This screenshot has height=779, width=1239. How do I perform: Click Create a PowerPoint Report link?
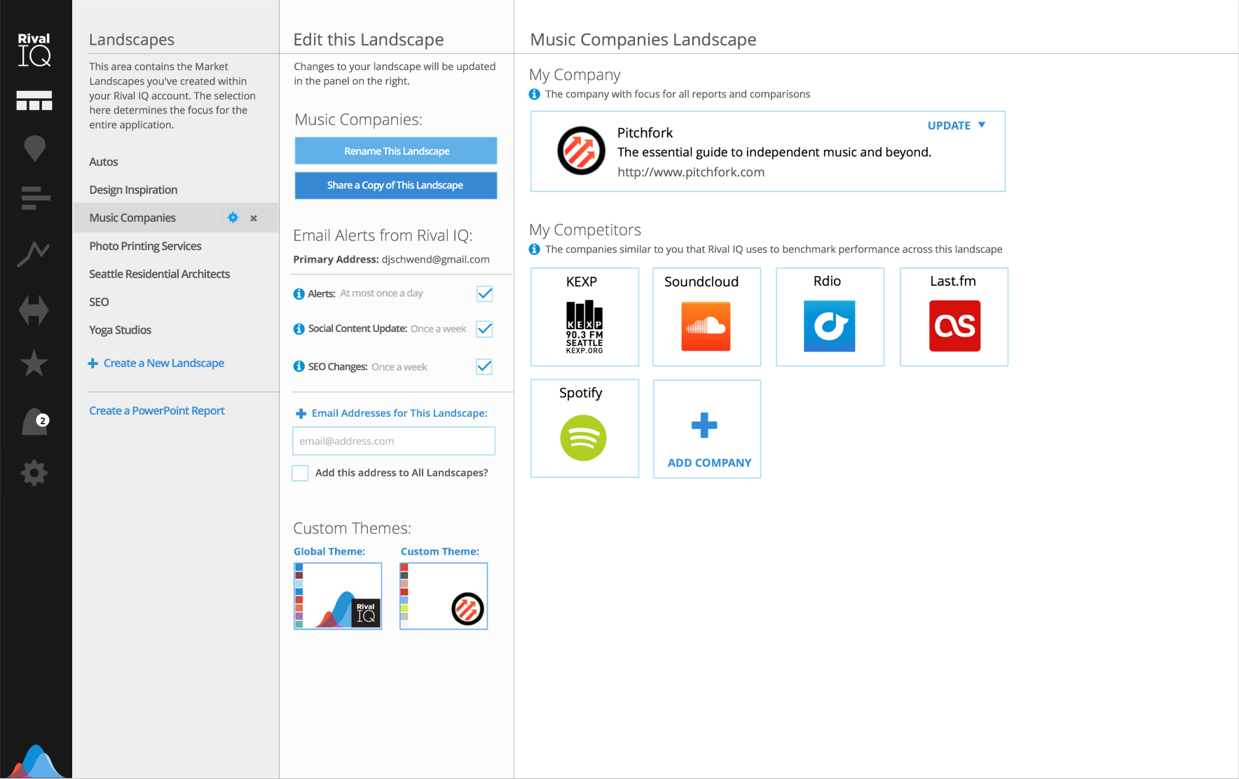click(157, 411)
